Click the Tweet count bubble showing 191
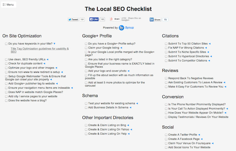 click(x=82, y=19)
